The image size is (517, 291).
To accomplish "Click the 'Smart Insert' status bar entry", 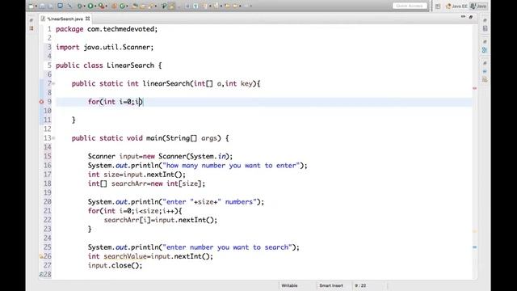I will pyautogui.click(x=331, y=285).
